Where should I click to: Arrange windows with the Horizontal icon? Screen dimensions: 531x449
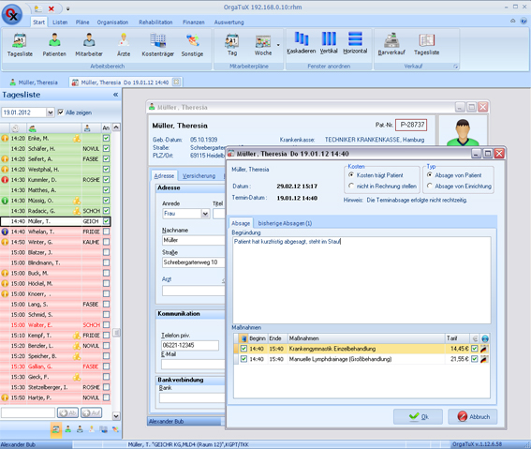click(355, 43)
